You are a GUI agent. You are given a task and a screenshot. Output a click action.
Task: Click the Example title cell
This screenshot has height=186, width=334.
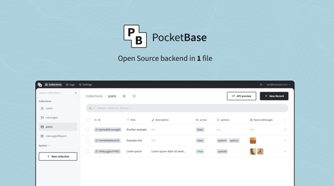tap(134, 140)
